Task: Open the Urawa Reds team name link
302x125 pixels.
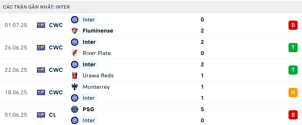Action: click(98, 76)
